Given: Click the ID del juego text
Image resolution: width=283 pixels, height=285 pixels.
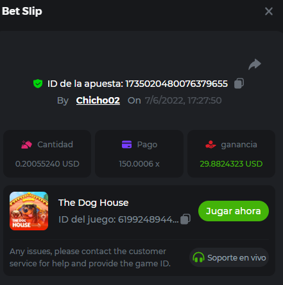Looking at the screenshot, I should [x=119, y=219].
